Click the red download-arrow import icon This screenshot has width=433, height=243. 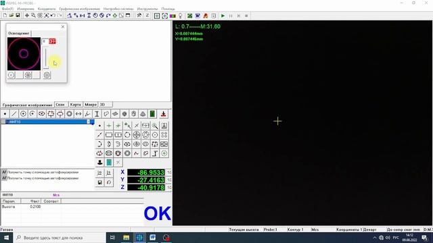coord(163,114)
